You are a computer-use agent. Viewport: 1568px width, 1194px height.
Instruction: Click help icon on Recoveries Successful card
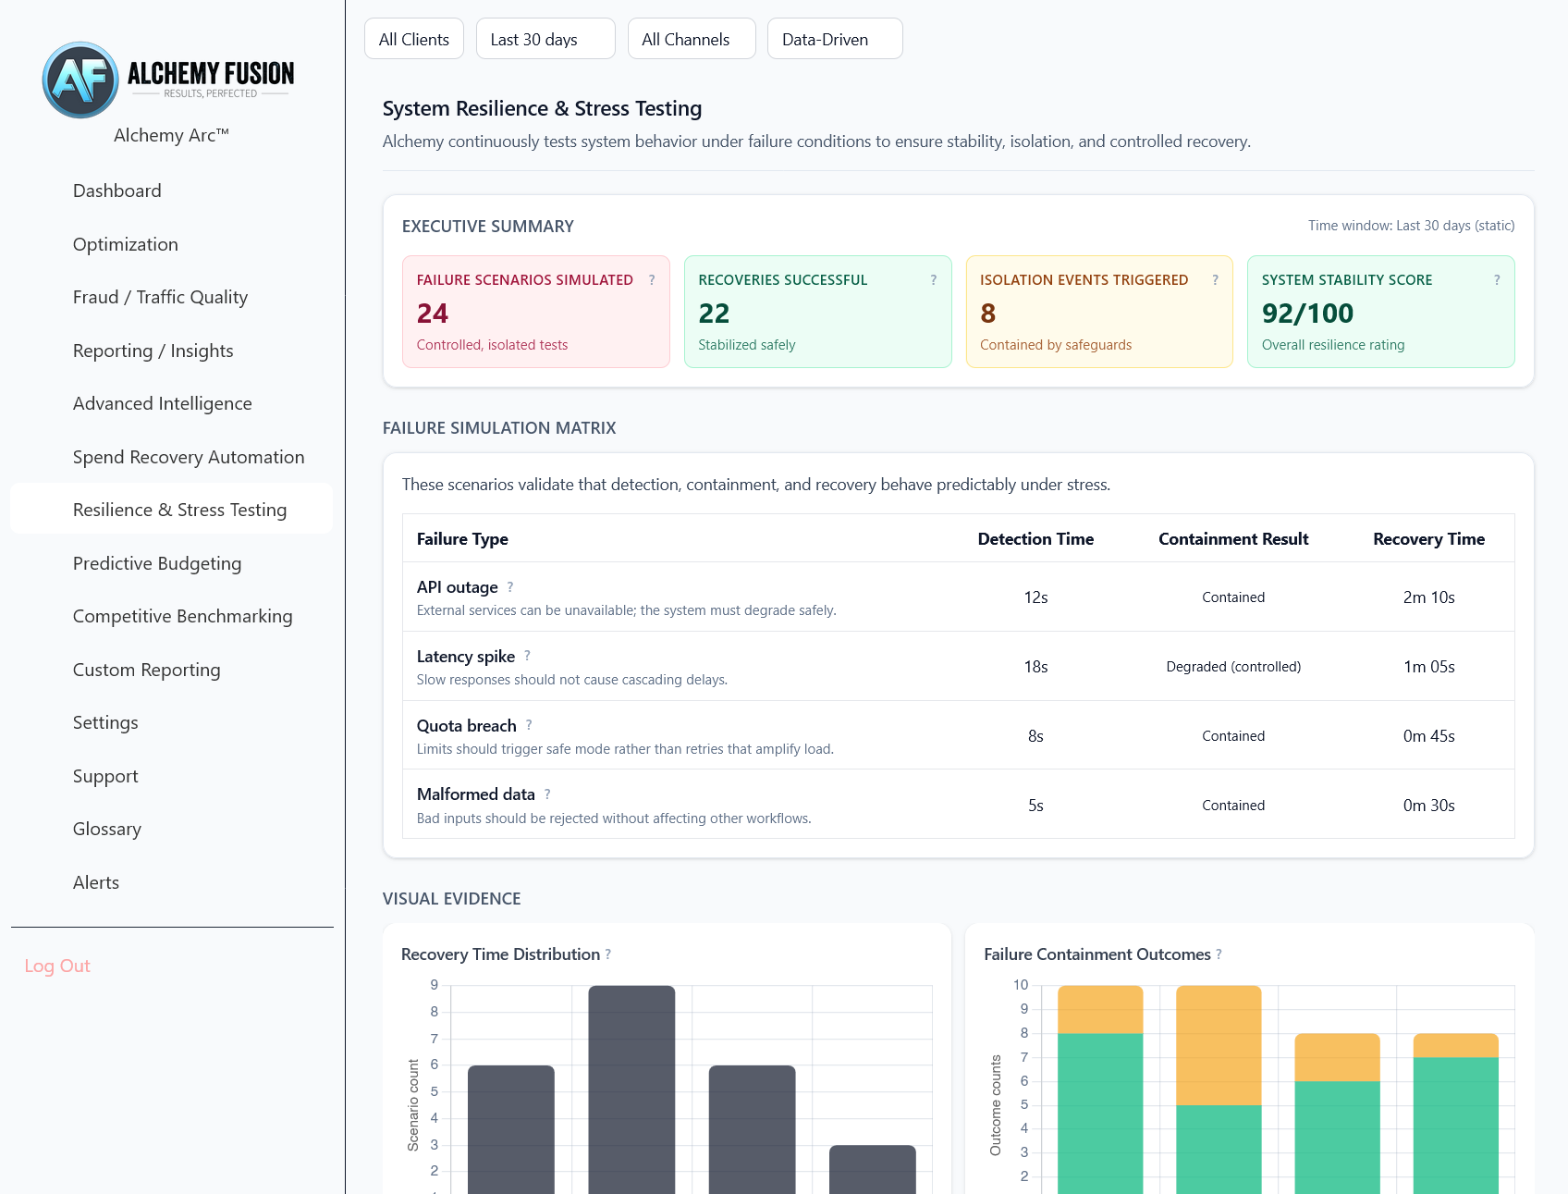(933, 280)
